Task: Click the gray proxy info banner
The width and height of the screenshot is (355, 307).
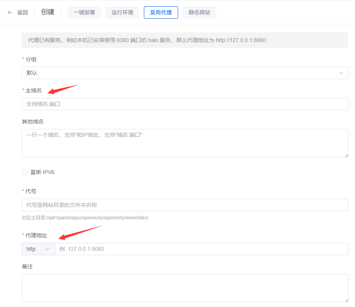Action: pos(185,40)
